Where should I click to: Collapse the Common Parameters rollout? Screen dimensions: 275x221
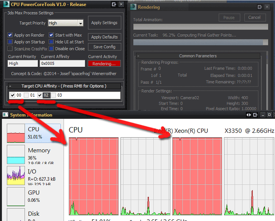[139, 56]
